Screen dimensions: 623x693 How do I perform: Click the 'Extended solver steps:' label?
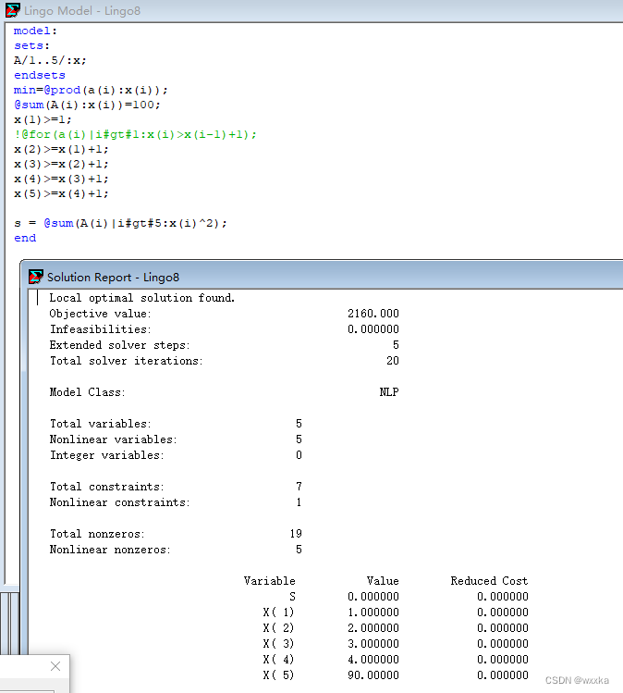(x=119, y=345)
